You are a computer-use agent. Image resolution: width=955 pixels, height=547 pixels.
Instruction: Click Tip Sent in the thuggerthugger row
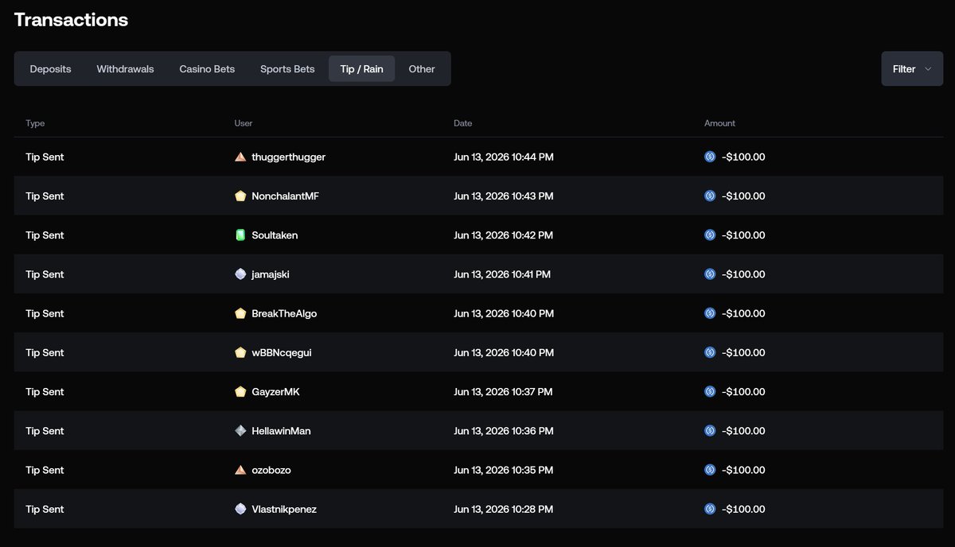(x=45, y=157)
